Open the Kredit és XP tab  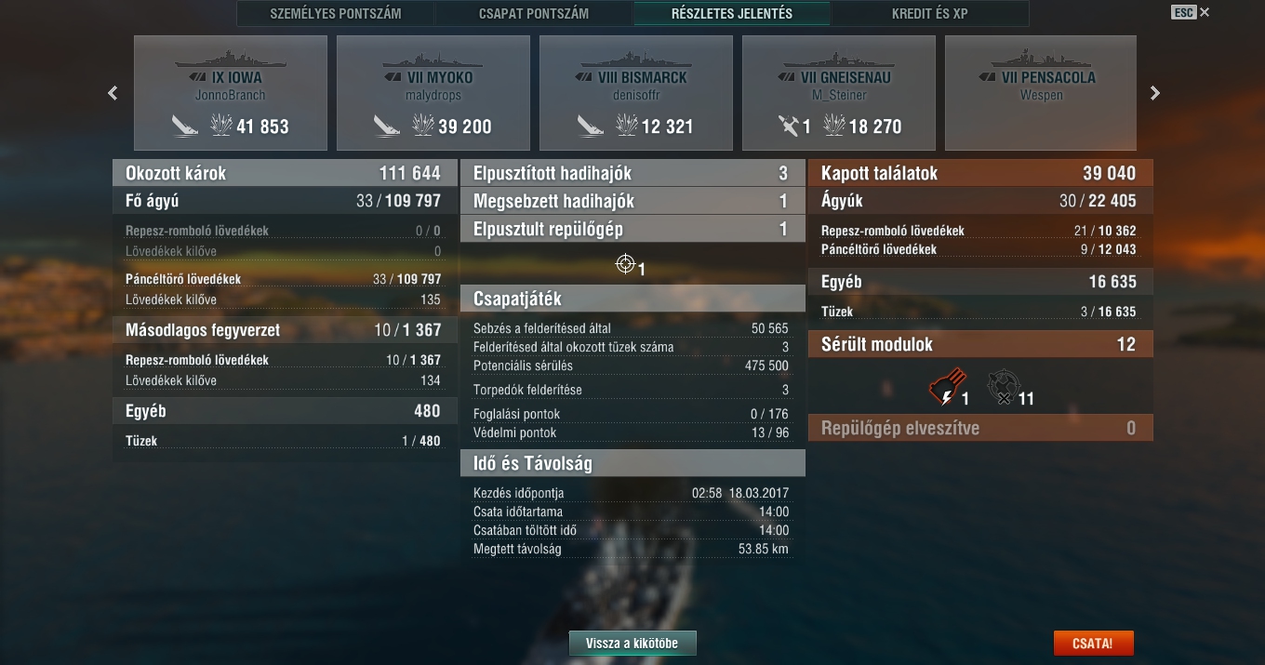[929, 14]
